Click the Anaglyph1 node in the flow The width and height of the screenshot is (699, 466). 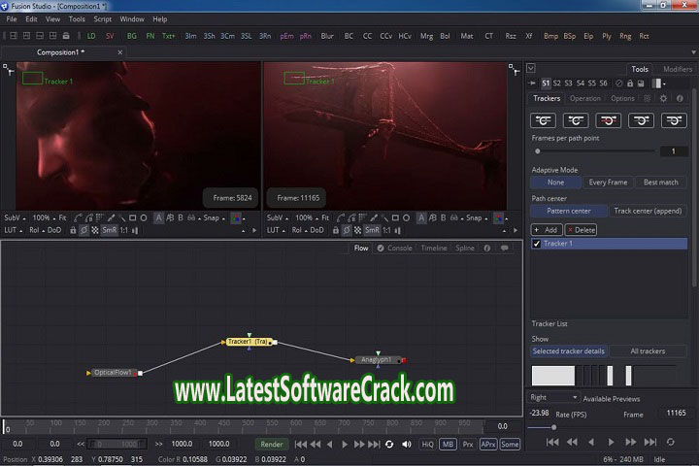376,359
